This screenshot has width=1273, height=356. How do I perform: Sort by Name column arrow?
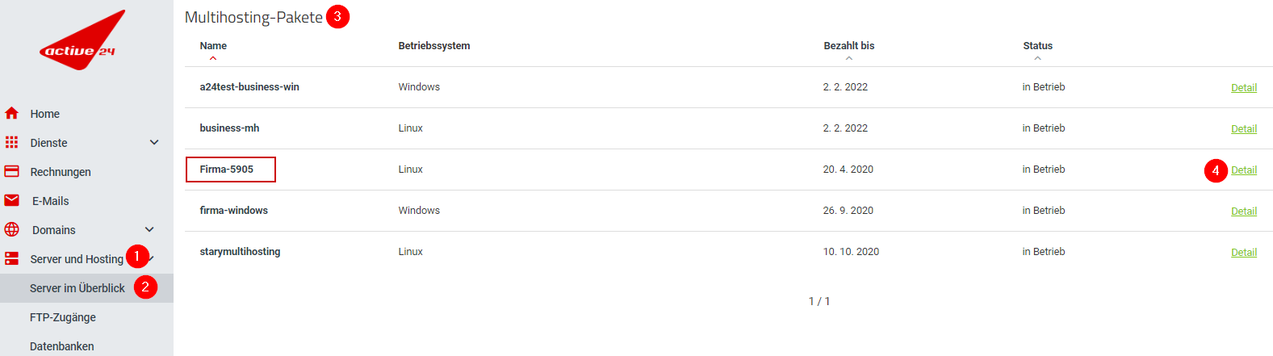pyautogui.click(x=213, y=58)
